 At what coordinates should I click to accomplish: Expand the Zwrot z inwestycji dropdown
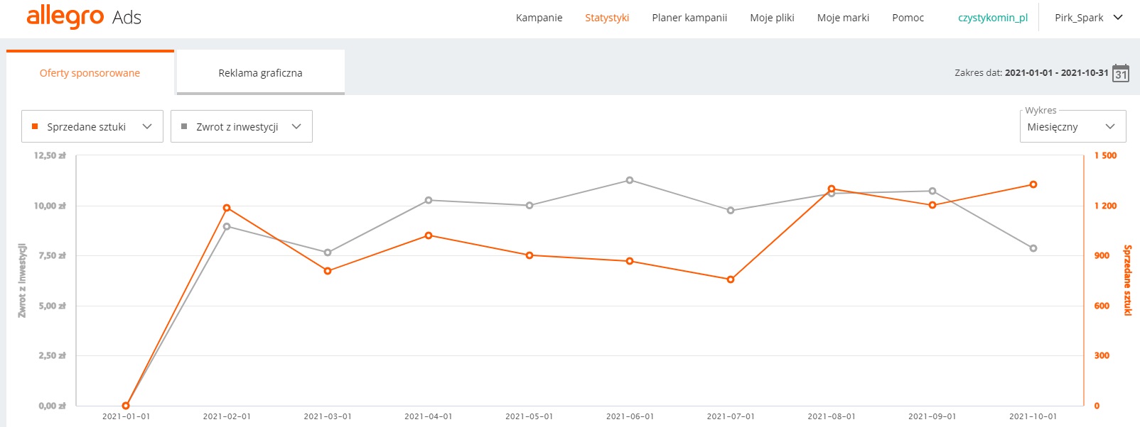pyautogui.click(x=242, y=126)
